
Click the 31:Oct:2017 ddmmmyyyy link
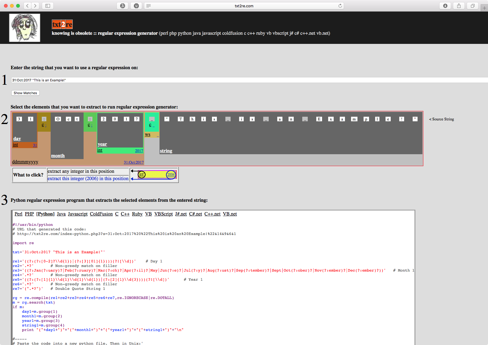[134, 162]
